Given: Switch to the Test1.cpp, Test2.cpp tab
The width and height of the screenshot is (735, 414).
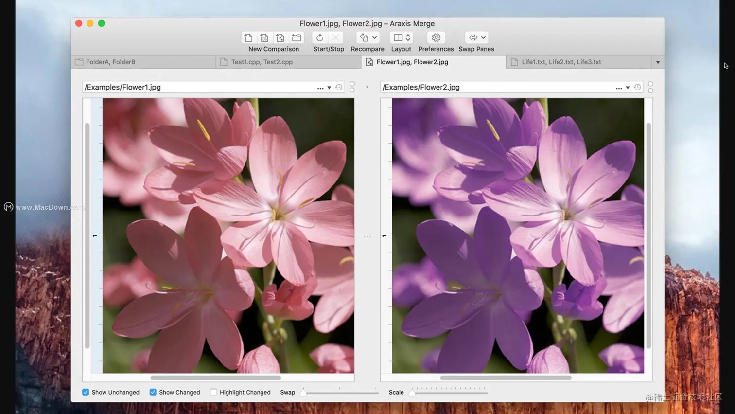Looking at the screenshot, I should tap(289, 62).
